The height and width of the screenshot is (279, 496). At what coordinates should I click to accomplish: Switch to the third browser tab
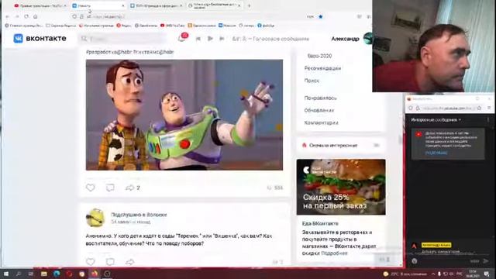pos(156,5)
